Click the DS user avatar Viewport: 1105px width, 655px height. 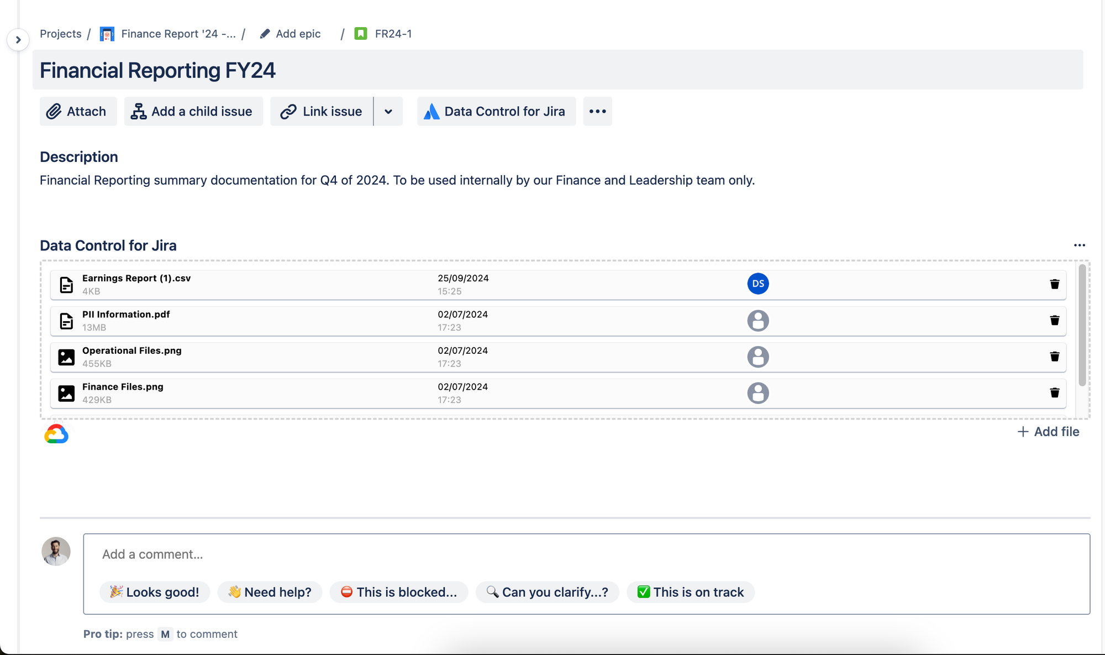757,284
